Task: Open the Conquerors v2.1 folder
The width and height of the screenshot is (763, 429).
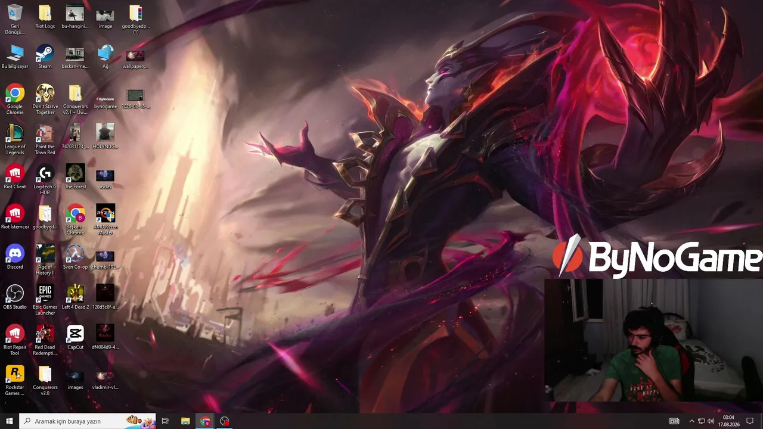Action: [75, 94]
